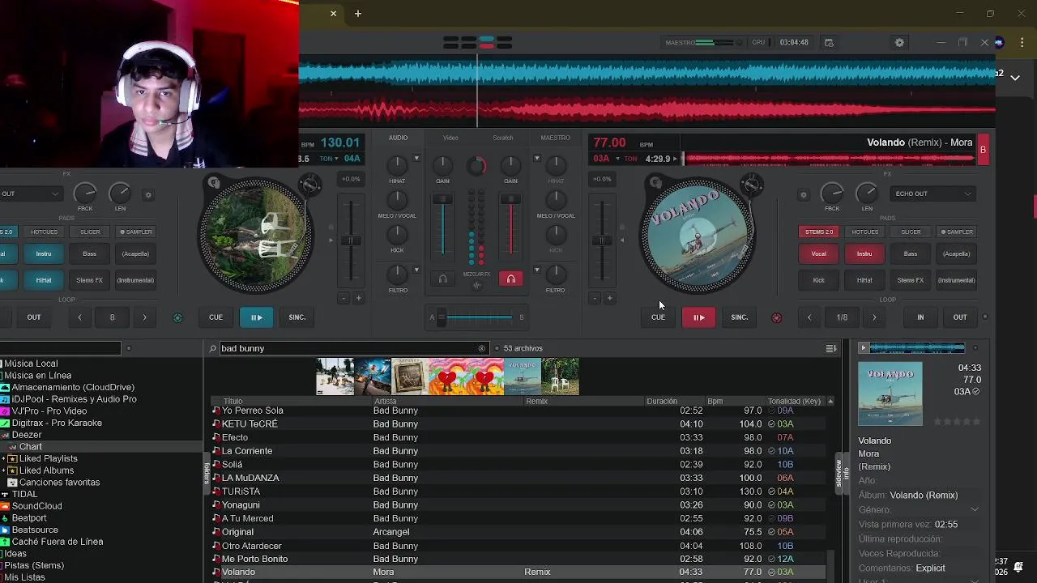The width and height of the screenshot is (1037, 583).
Task: Click the right deck pitch minus button
Action: pyautogui.click(x=595, y=299)
